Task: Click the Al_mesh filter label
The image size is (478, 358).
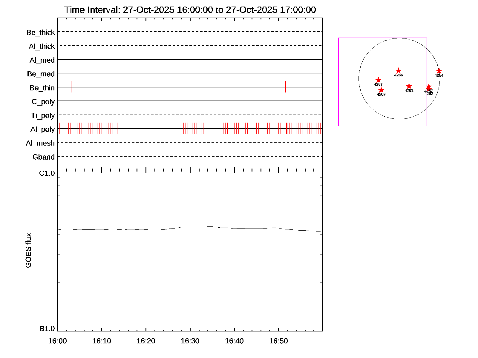Action: (40, 143)
